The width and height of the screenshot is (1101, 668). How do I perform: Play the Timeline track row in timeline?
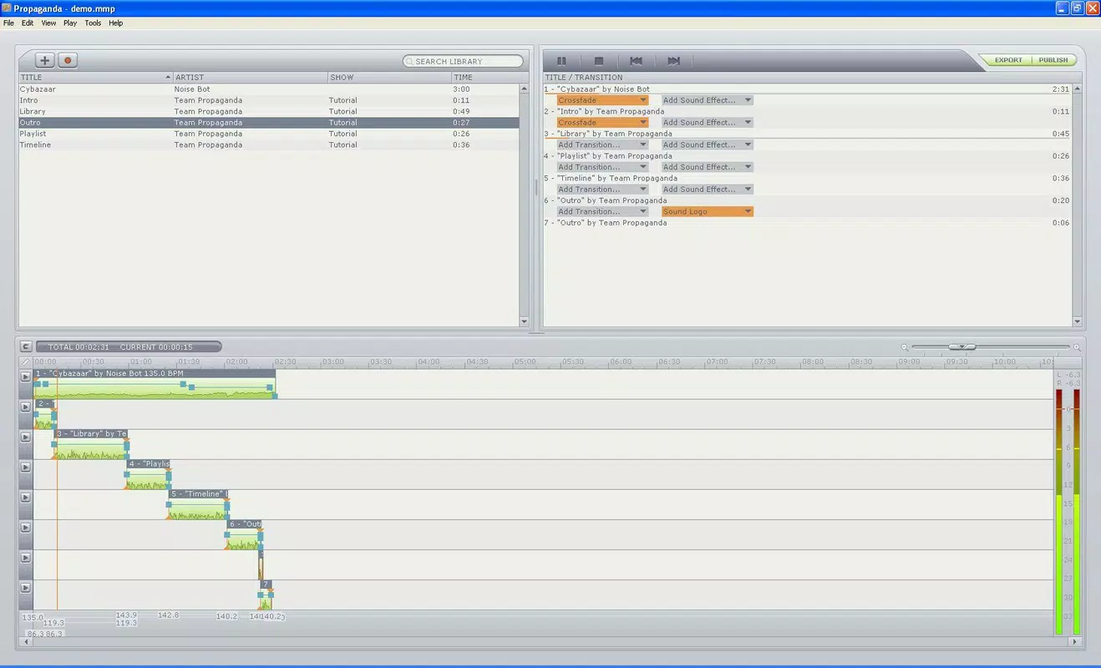(25, 497)
